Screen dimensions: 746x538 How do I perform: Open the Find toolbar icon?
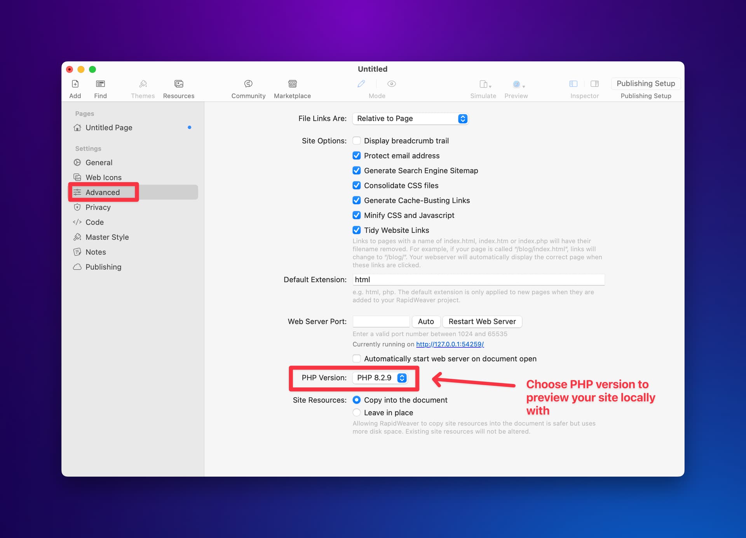coord(100,84)
